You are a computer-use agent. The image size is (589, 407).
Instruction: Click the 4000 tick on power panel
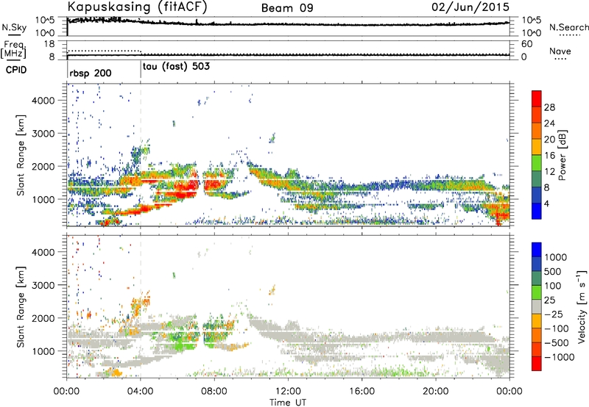coord(43,101)
